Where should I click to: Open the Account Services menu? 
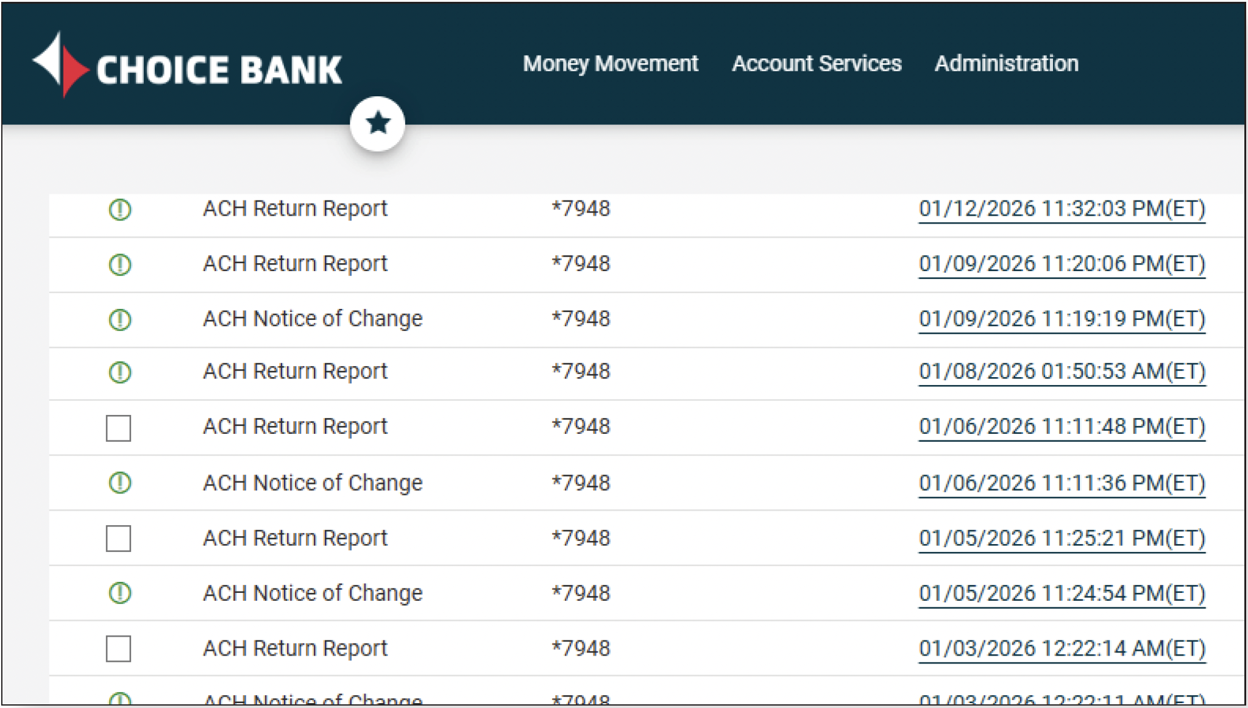[x=816, y=63]
